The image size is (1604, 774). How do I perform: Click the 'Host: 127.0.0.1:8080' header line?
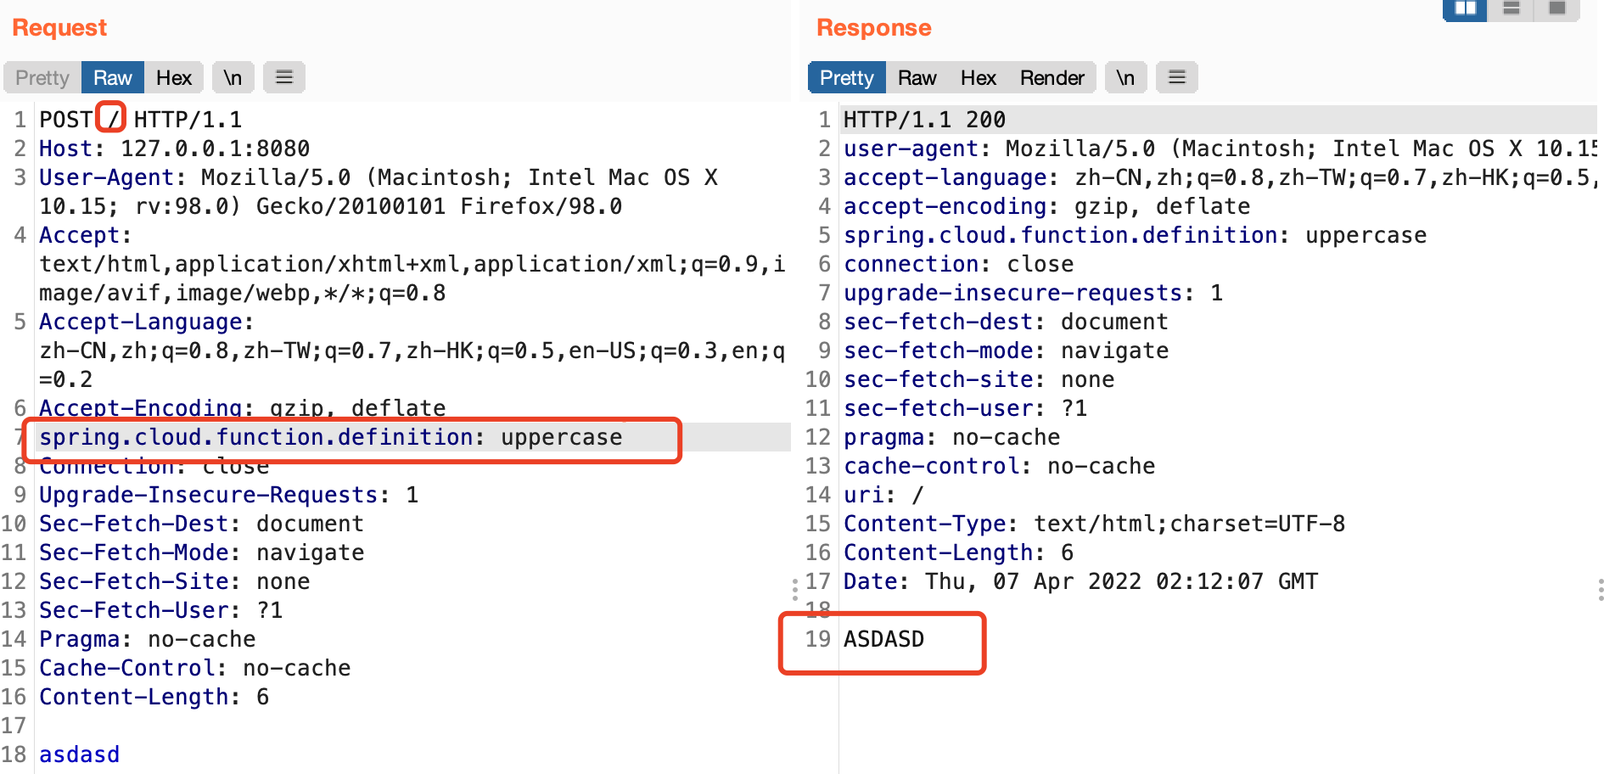pos(175,149)
